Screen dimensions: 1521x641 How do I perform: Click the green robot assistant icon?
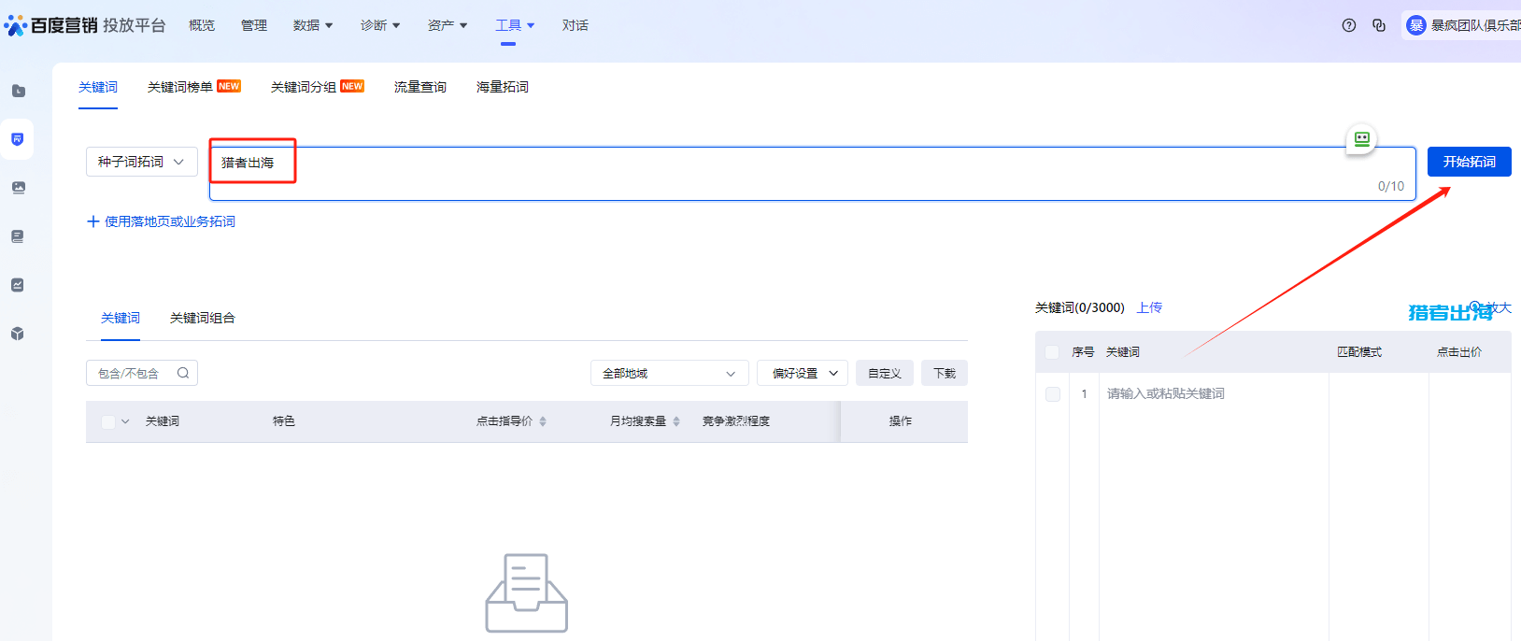point(1361,139)
